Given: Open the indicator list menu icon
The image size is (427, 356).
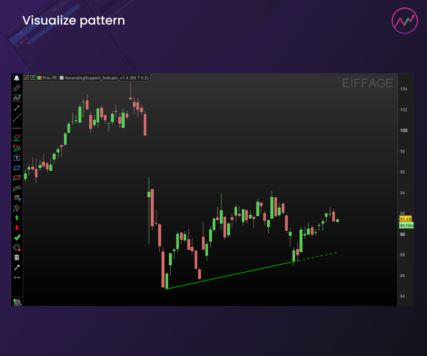Looking at the screenshot, I should (x=55, y=77).
